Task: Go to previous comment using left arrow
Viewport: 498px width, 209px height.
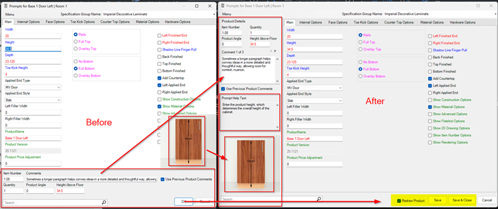Action: [270, 51]
